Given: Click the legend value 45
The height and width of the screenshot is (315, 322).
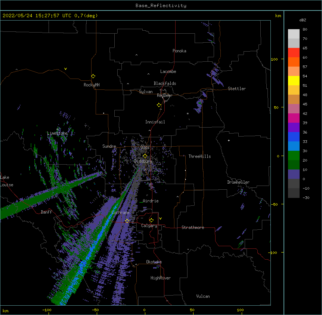Looking at the screenshot, I should click(305, 104).
